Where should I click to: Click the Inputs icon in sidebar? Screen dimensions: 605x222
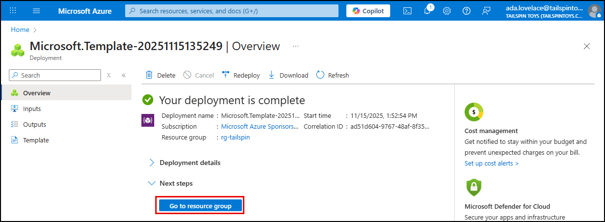click(x=14, y=109)
